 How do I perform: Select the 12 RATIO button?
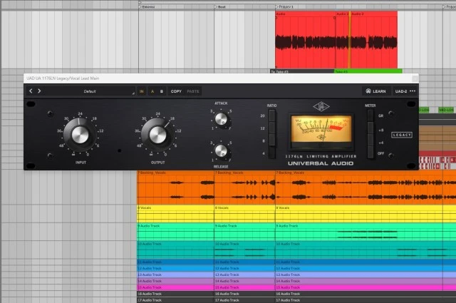(x=272, y=128)
